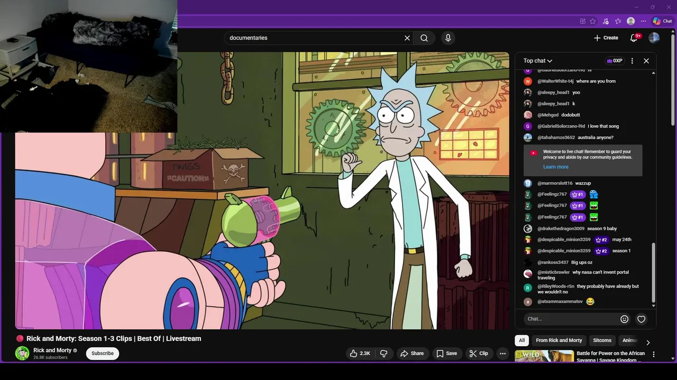Screen dimensions: 677x380
Task: Open the Edge browser profile icon
Action: pos(630,21)
